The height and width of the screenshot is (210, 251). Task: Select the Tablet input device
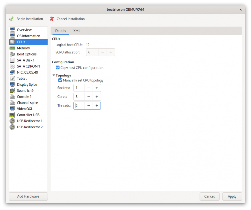tap(21, 78)
